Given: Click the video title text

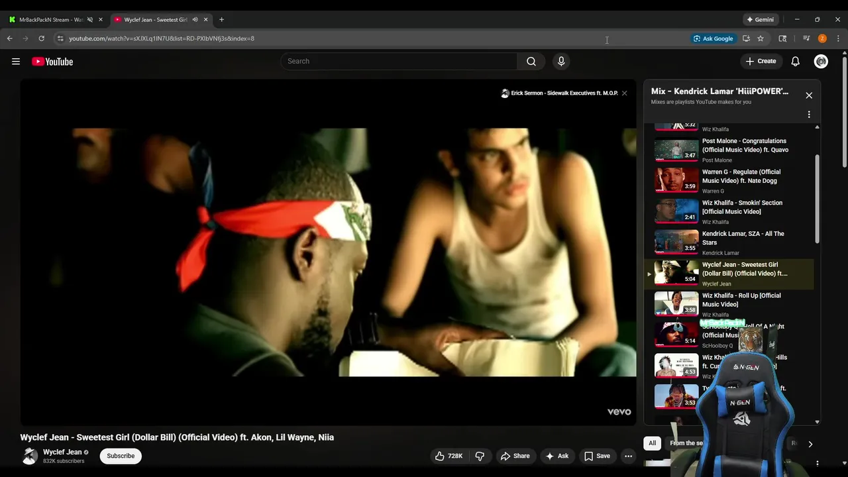Looking at the screenshot, I should 177,437.
